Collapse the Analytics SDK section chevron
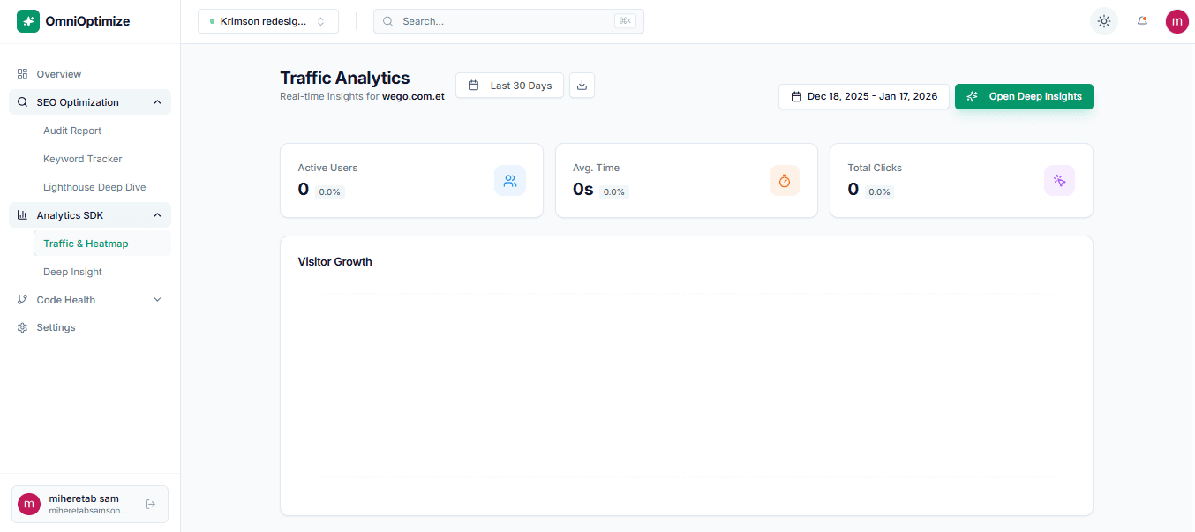Screen dimensions: 1195x532 click(x=157, y=215)
